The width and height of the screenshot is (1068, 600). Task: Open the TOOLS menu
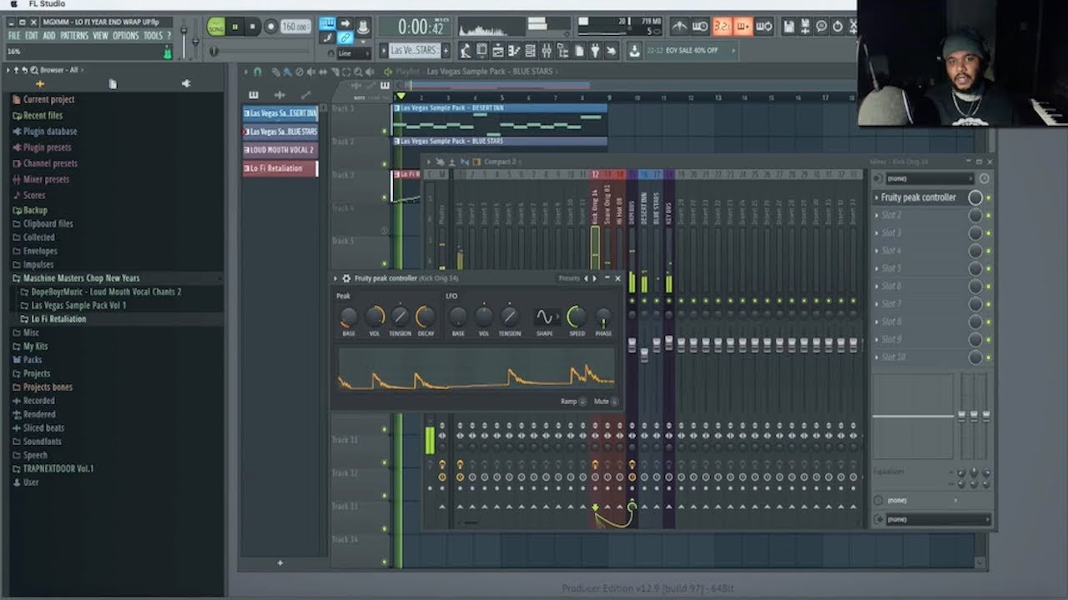pos(153,36)
